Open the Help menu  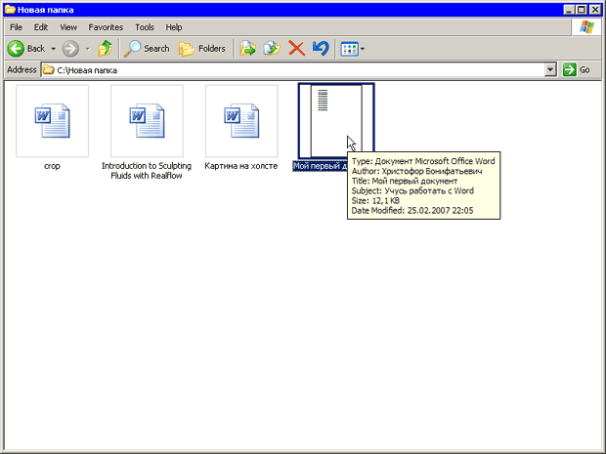point(174,27)
